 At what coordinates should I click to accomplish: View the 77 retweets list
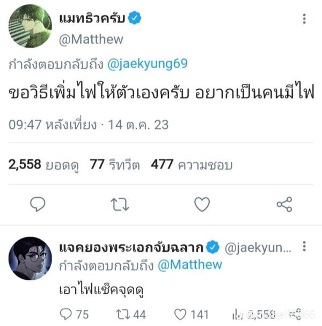115,165
